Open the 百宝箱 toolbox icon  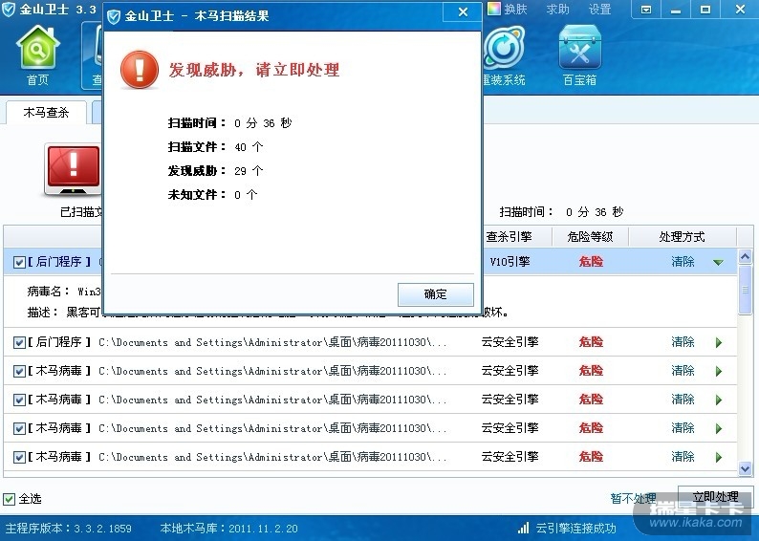click(x=579, y=55)
